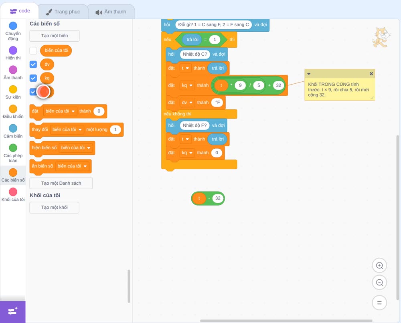Open the Điều khiển blocks category
This screenshot has width=401, height=323.
(13, 112)
